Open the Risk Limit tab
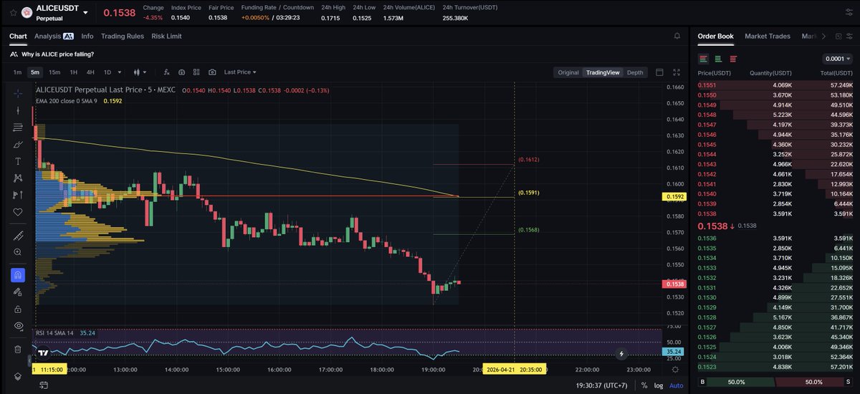860x394 pixels. pos(166,36)
